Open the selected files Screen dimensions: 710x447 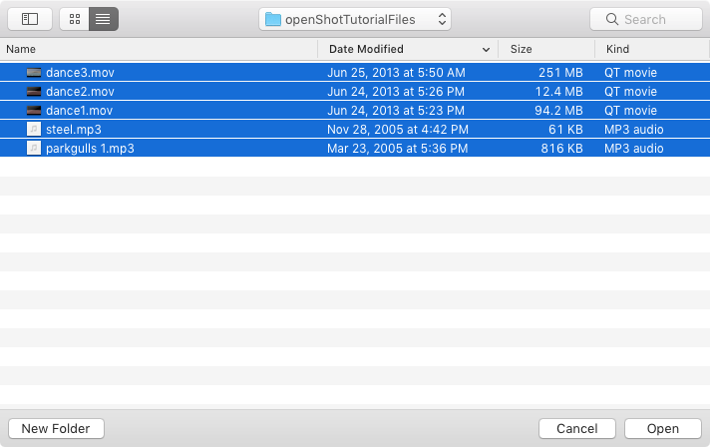coord(663,428)
